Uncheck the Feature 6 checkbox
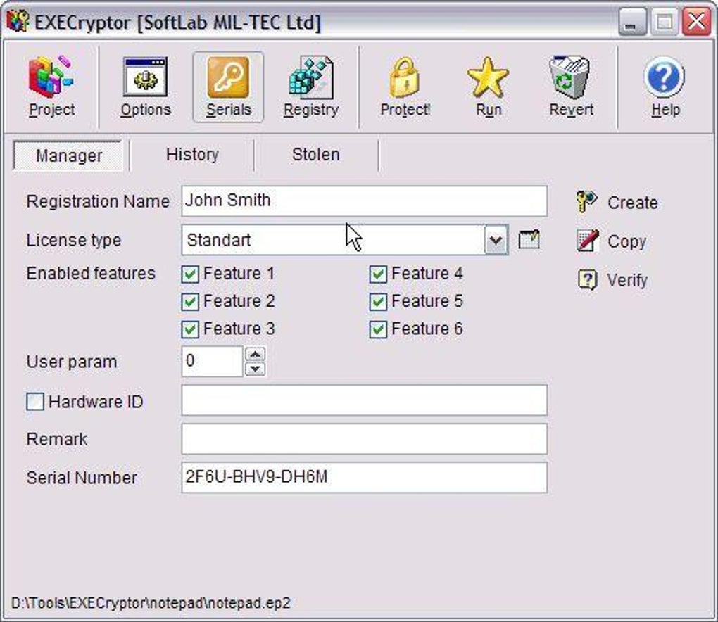Screen dimensions: 718x622 tap(378, 329)
